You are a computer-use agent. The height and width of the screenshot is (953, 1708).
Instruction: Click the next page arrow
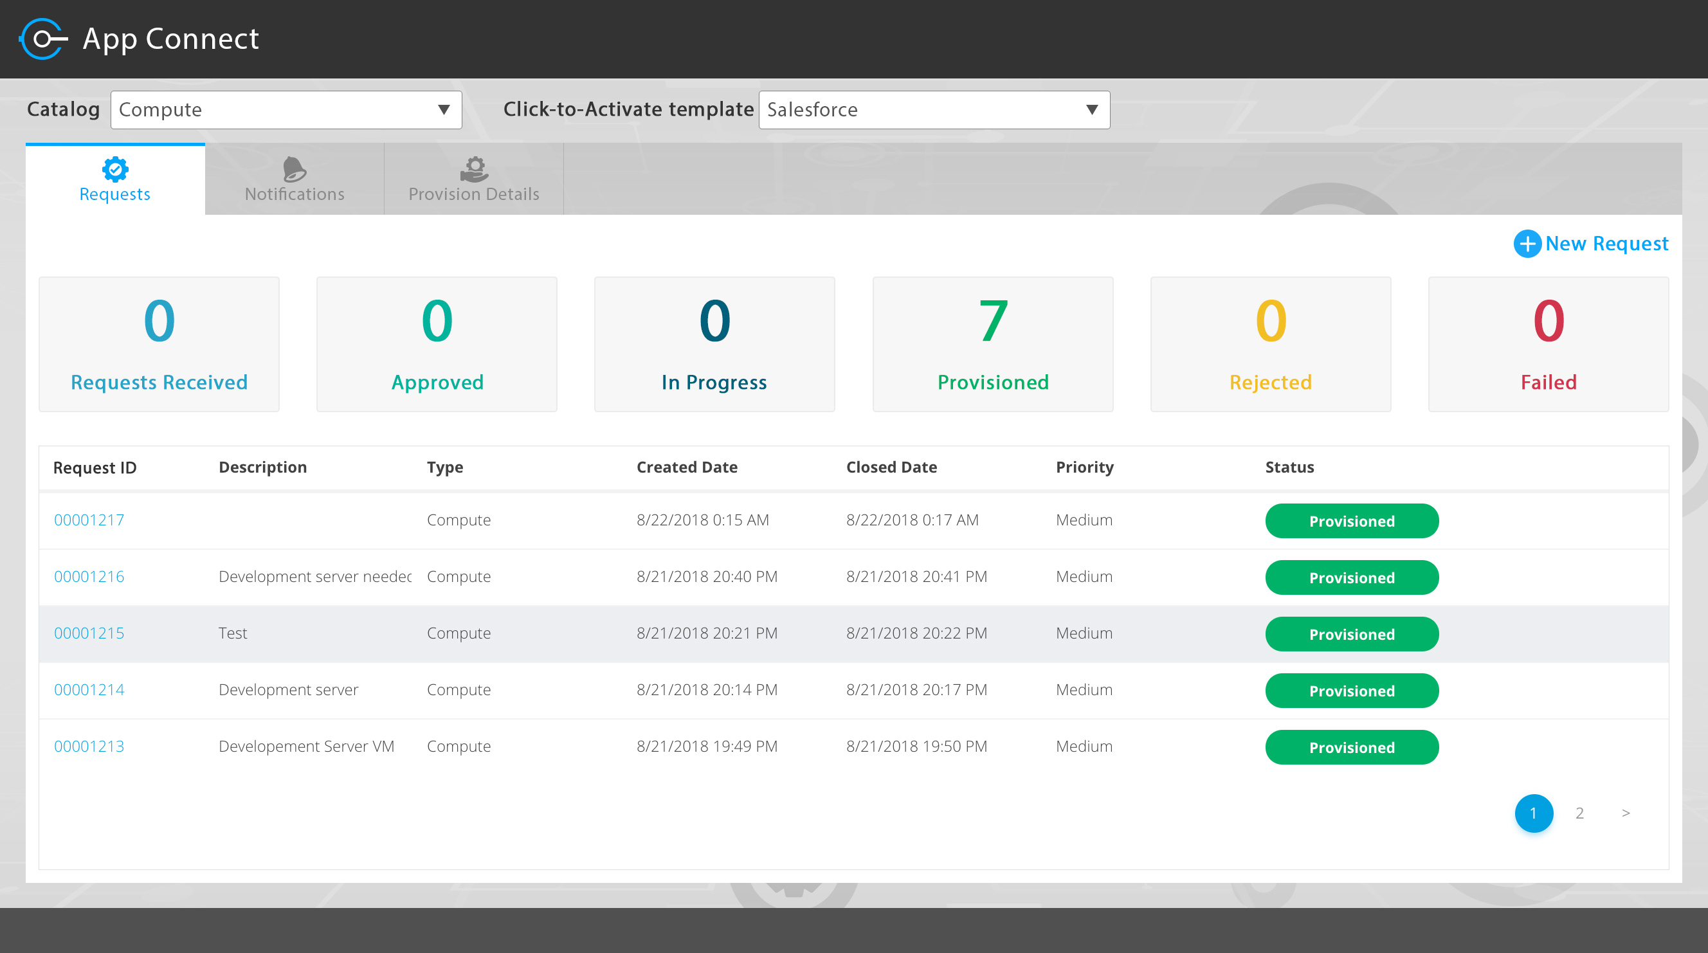point(1625,813)
